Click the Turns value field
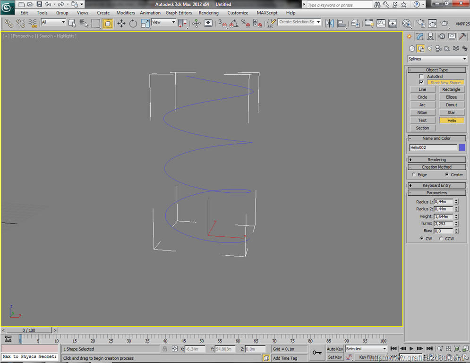Image resolution: width=470 pixels, height=363 pixels. tap(444, 224)
